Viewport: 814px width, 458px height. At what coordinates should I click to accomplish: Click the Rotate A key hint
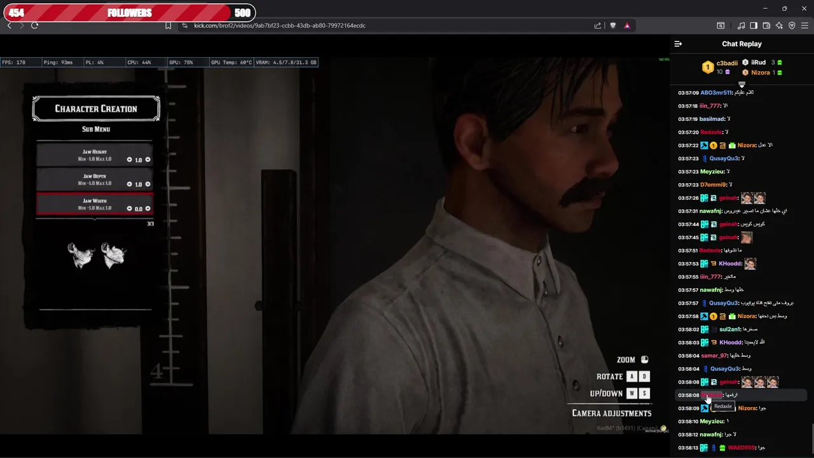(631, 377)
